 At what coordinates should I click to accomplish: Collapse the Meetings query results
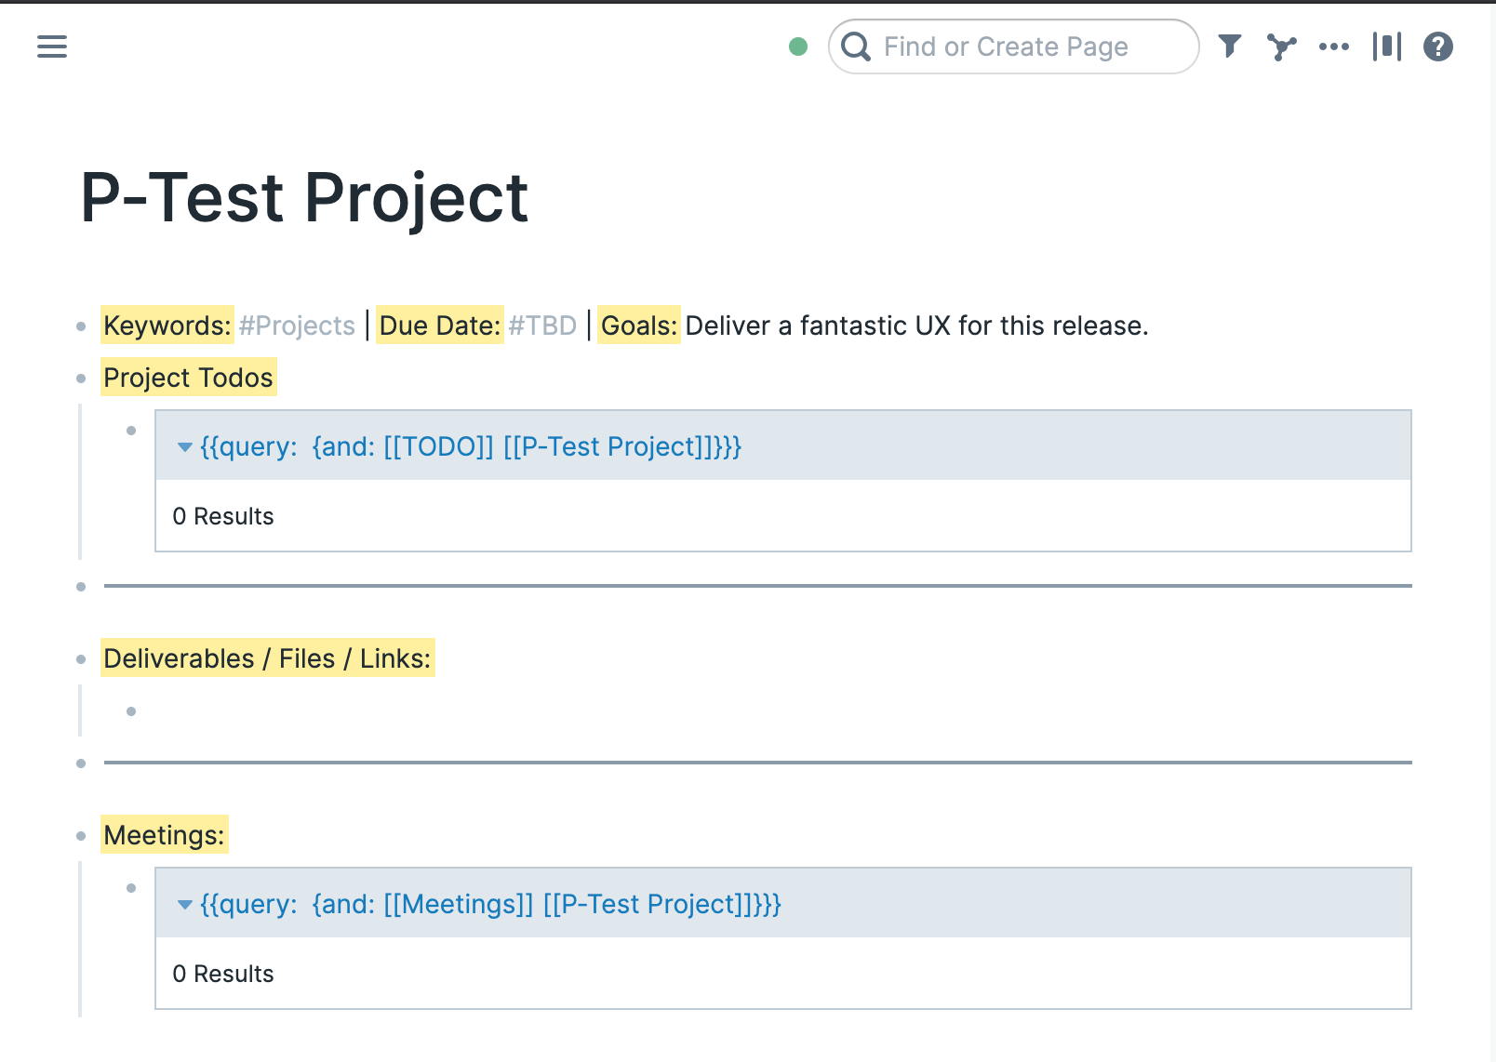coord(184,904)
